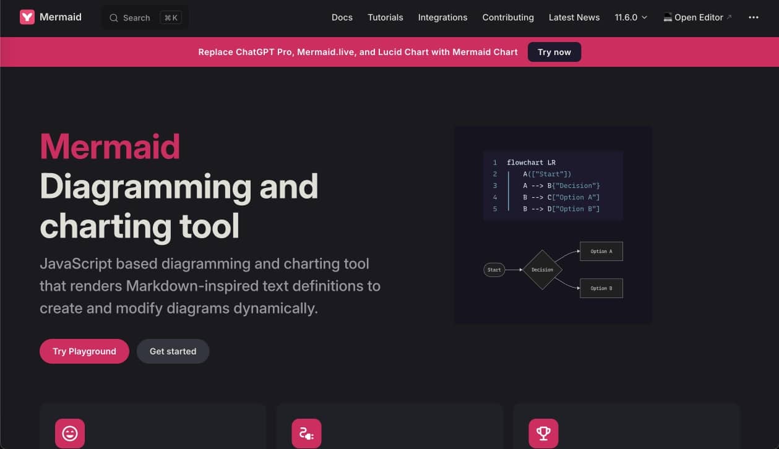Click the Option B node in diagram
Viewport: 779px width, 449px height.
(601, 288)
